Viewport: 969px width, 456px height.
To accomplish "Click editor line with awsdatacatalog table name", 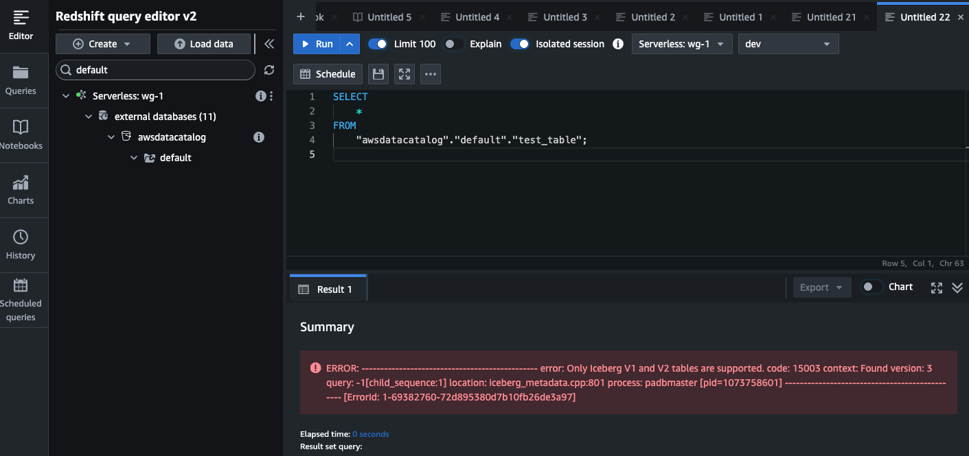I will 472,140.
